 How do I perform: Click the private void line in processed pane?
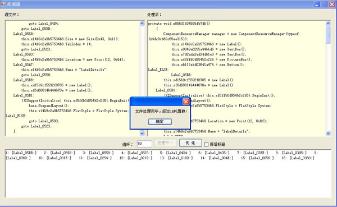coord(179,24)
